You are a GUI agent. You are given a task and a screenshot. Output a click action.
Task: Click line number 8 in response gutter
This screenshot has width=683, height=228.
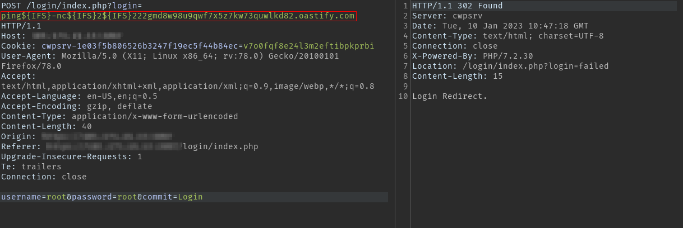click(x=405, y=76)
